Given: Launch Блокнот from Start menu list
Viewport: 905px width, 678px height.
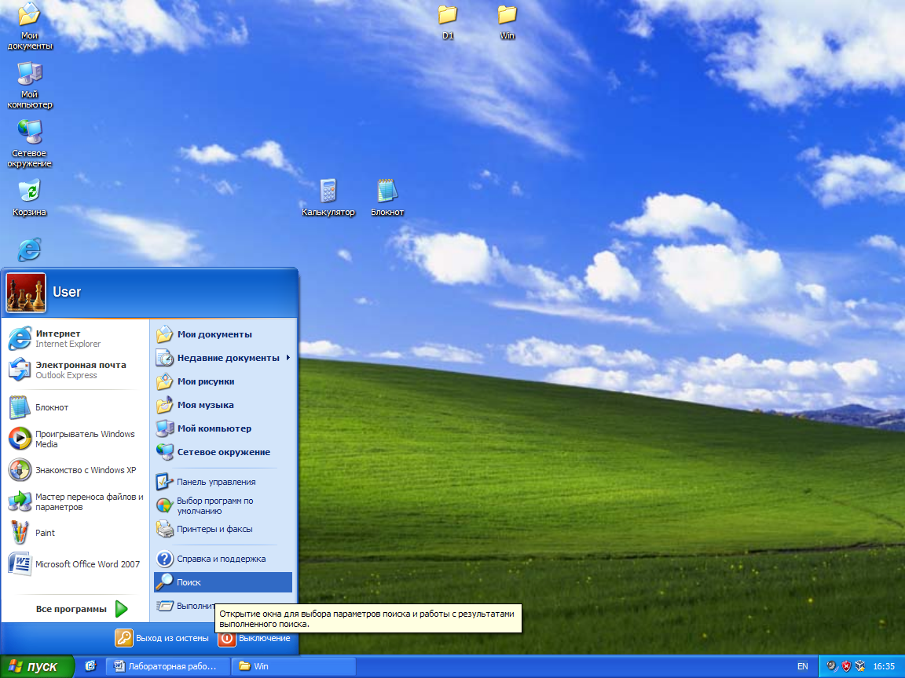Looking at the screenshot, I should pos(75,407).
